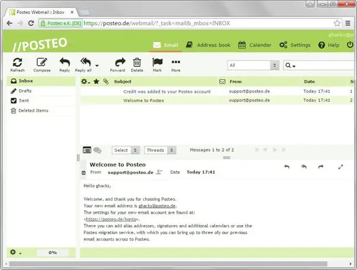Open the Select dropdown
This screenshot has width=357, height=270.
126,150
